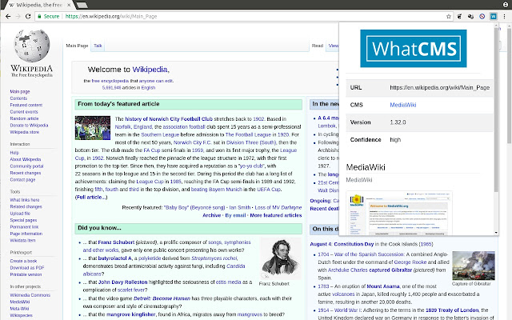Click the browser forward arrow

pyautogui.click(x=18, y=16)
